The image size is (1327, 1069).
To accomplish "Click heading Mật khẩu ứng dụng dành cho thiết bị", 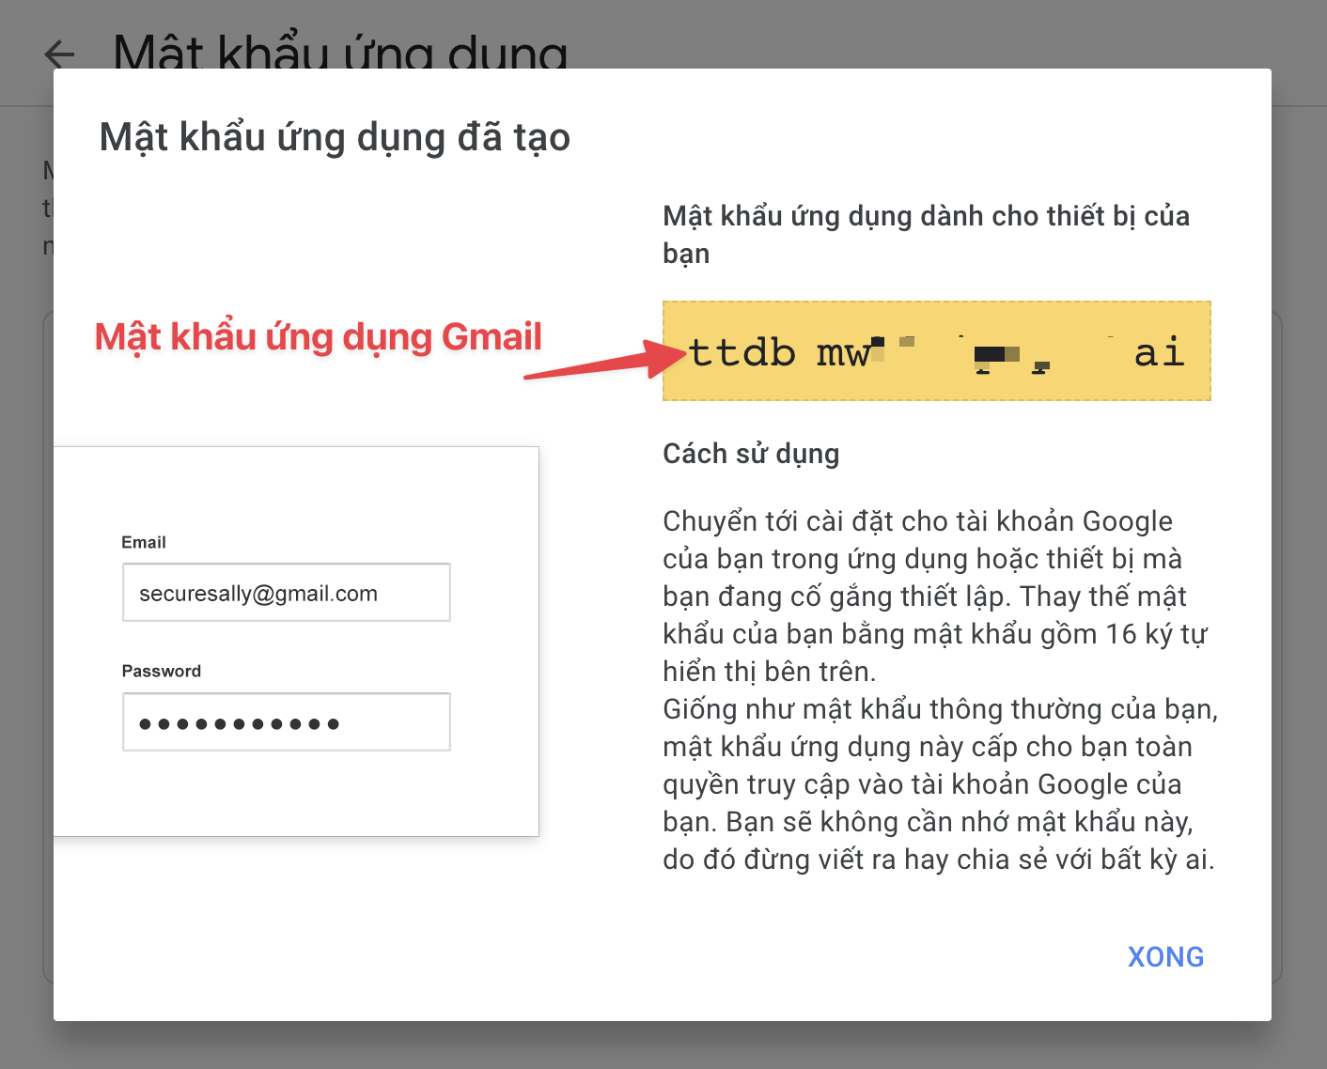I will (x=926, y=235).
